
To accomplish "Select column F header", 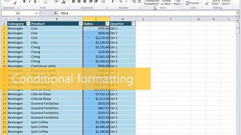I will tap(171, 19).
